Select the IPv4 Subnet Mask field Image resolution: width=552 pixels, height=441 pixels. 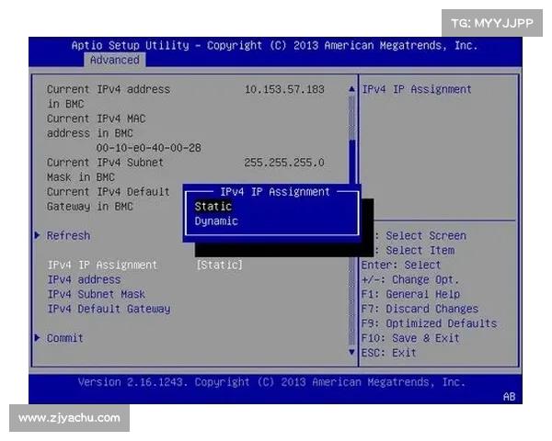(96, 294)
